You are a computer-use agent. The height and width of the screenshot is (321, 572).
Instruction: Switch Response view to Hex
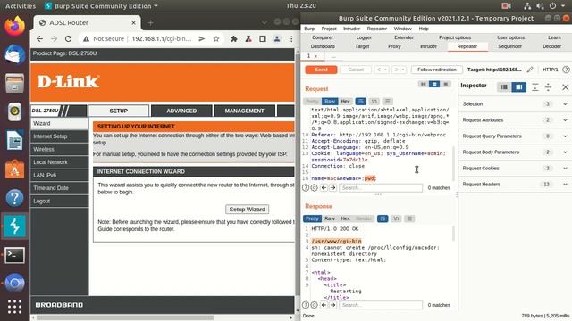(346, 218)
